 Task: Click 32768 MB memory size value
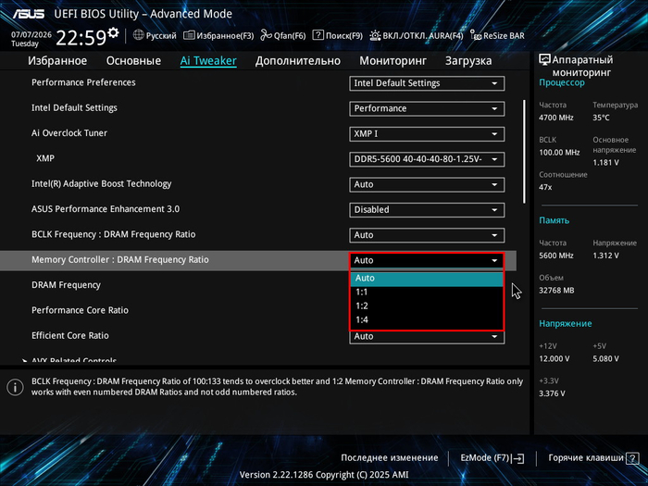pyautogui.click(x=556, y=291)
